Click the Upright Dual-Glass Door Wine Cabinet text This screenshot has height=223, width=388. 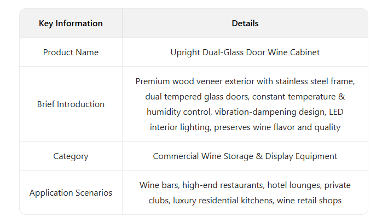(245, 52)
